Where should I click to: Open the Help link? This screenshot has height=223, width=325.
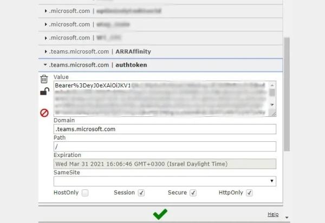273,214
